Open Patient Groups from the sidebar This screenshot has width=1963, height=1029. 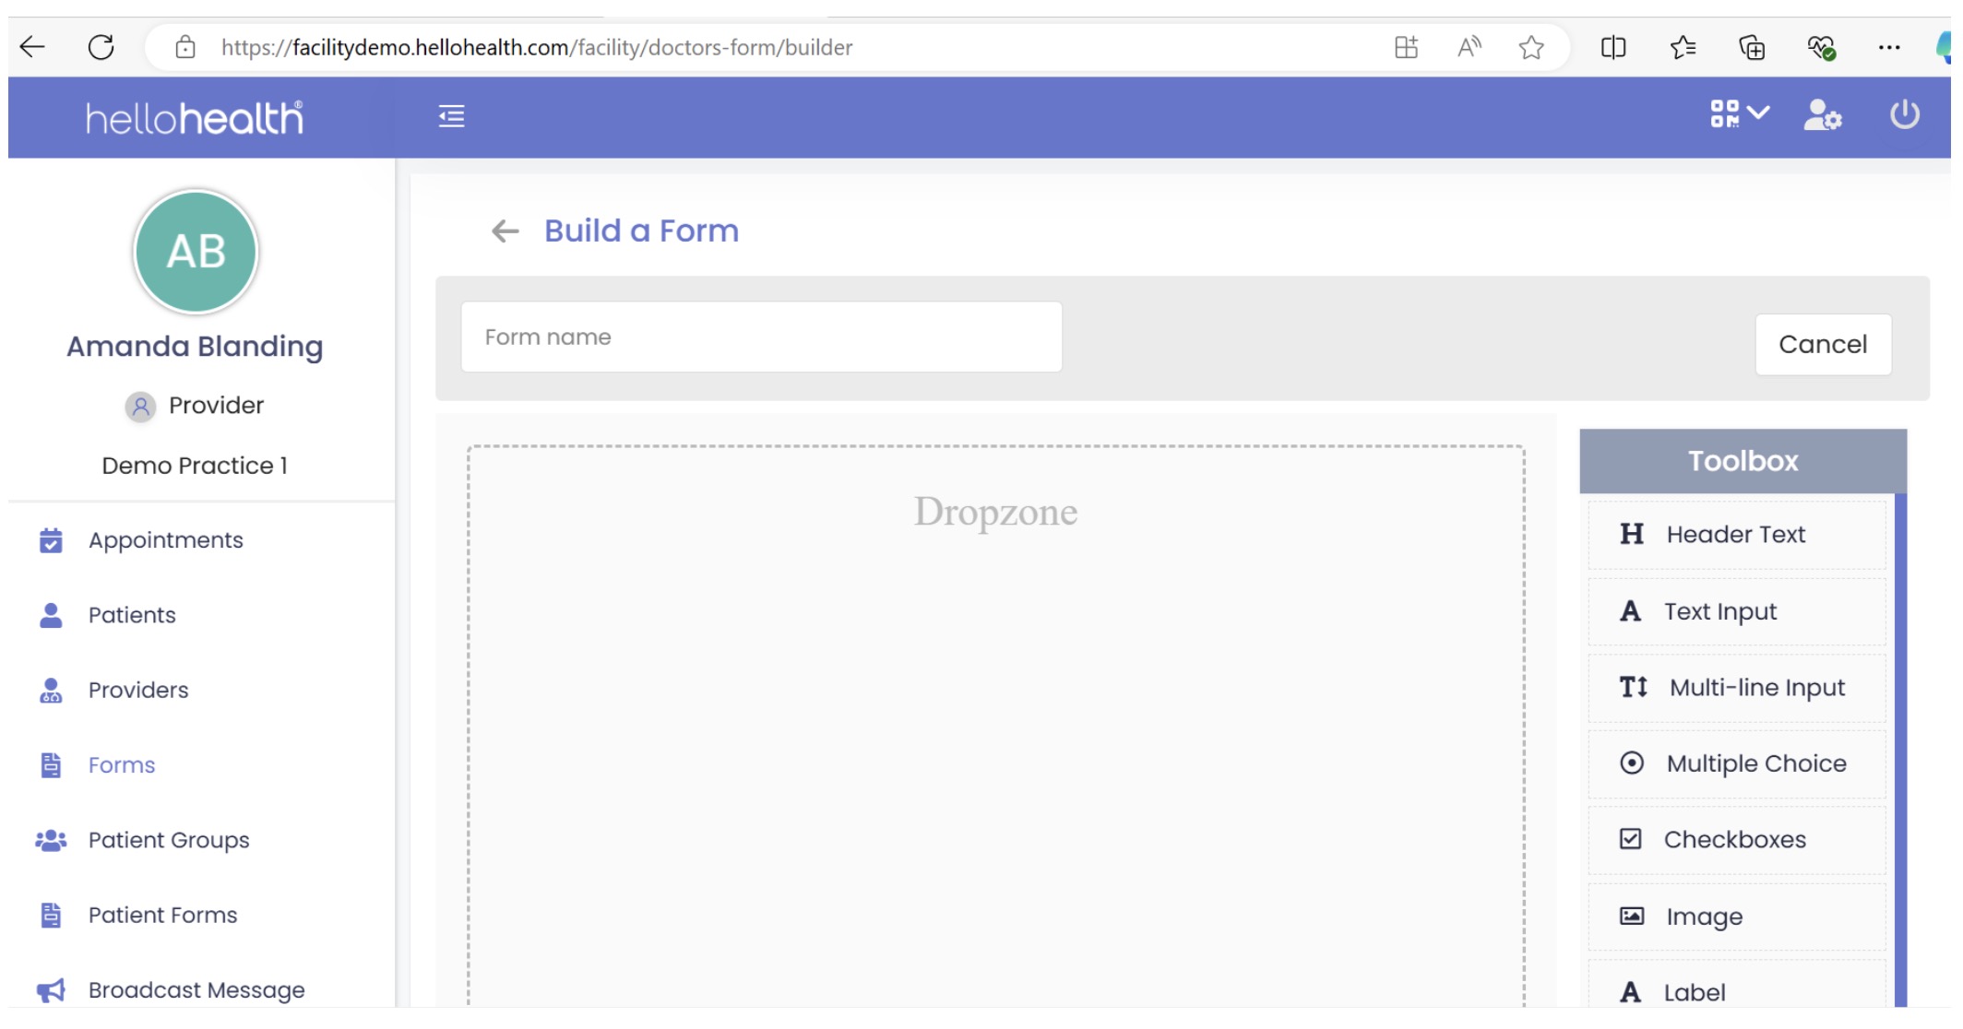(169, 840)
